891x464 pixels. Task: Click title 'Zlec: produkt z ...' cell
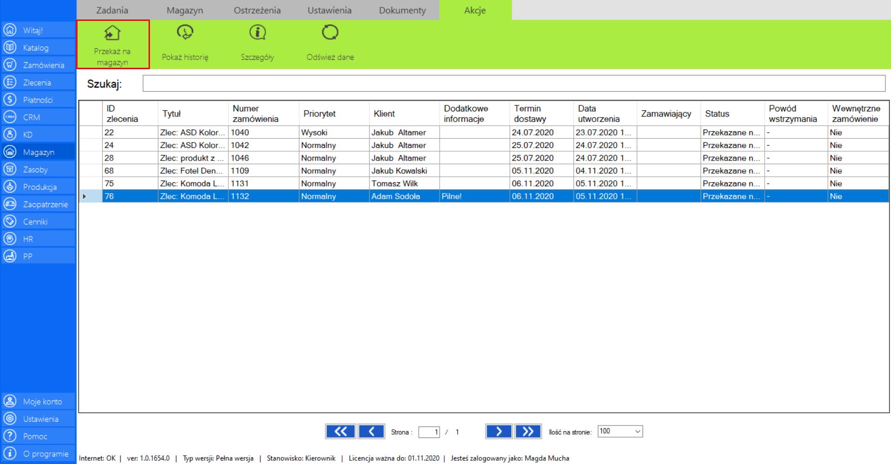[x=193, y=158]
